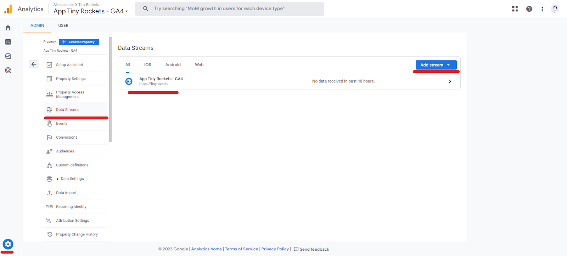The image size is (567, 256).
Task: Click the Create Property button
Action: (x=79, y=42)
